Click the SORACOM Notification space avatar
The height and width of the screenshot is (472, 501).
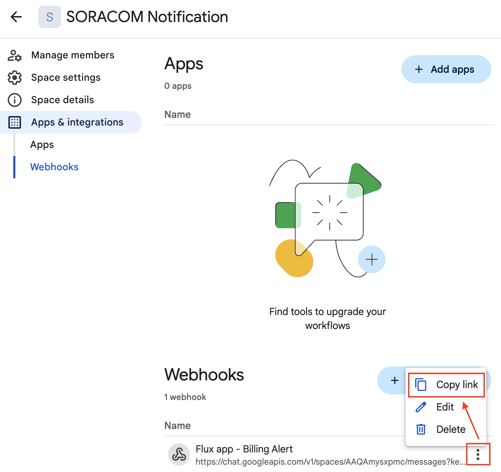50,17
